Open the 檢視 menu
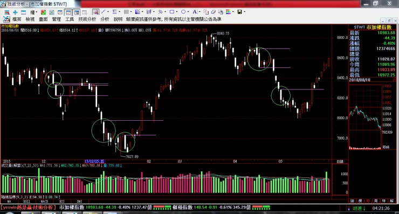The height and width of the screenshot is (214, 399). coord(30,19)
